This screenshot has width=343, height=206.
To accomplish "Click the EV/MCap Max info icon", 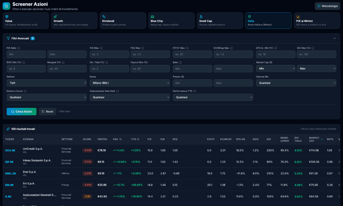I will pyautogui.click(x=232, y=48).
